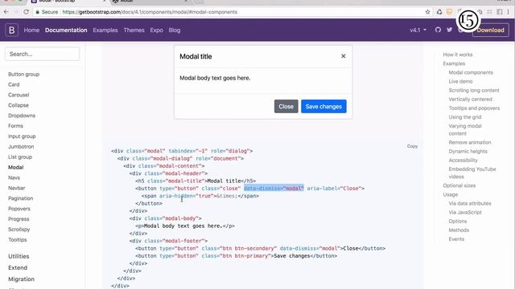This screenshot has height=289, width=515.
Task: Open Navs in the sidebar
Action: coord(14,177)
